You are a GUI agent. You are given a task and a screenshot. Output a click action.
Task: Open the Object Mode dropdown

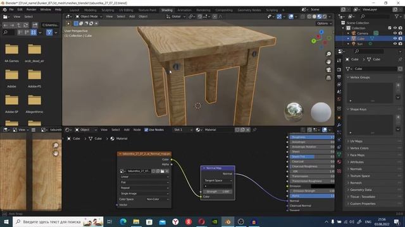click(89, 16)
